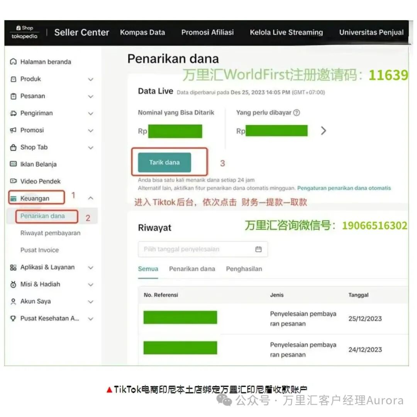Screen dimensions: 417x417
Task: Expand Aplikasi & Layanan menu
Action: click(x=91, y=267)
